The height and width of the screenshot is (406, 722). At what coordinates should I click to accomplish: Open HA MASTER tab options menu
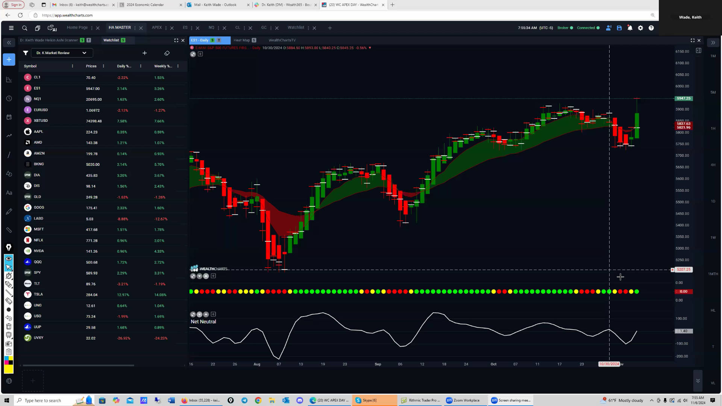click(x=135, y=28)
